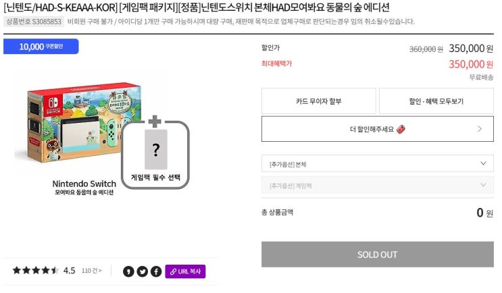Viewport: 502px width, 293px height.
Task: Click the 게임팩 필수 선택 text
Action: [x=156, y=177]
